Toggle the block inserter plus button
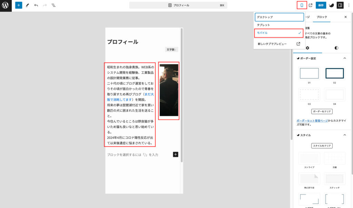Viewport: 353px width, 208px height. pyautogui.click(x=19, y=5)
